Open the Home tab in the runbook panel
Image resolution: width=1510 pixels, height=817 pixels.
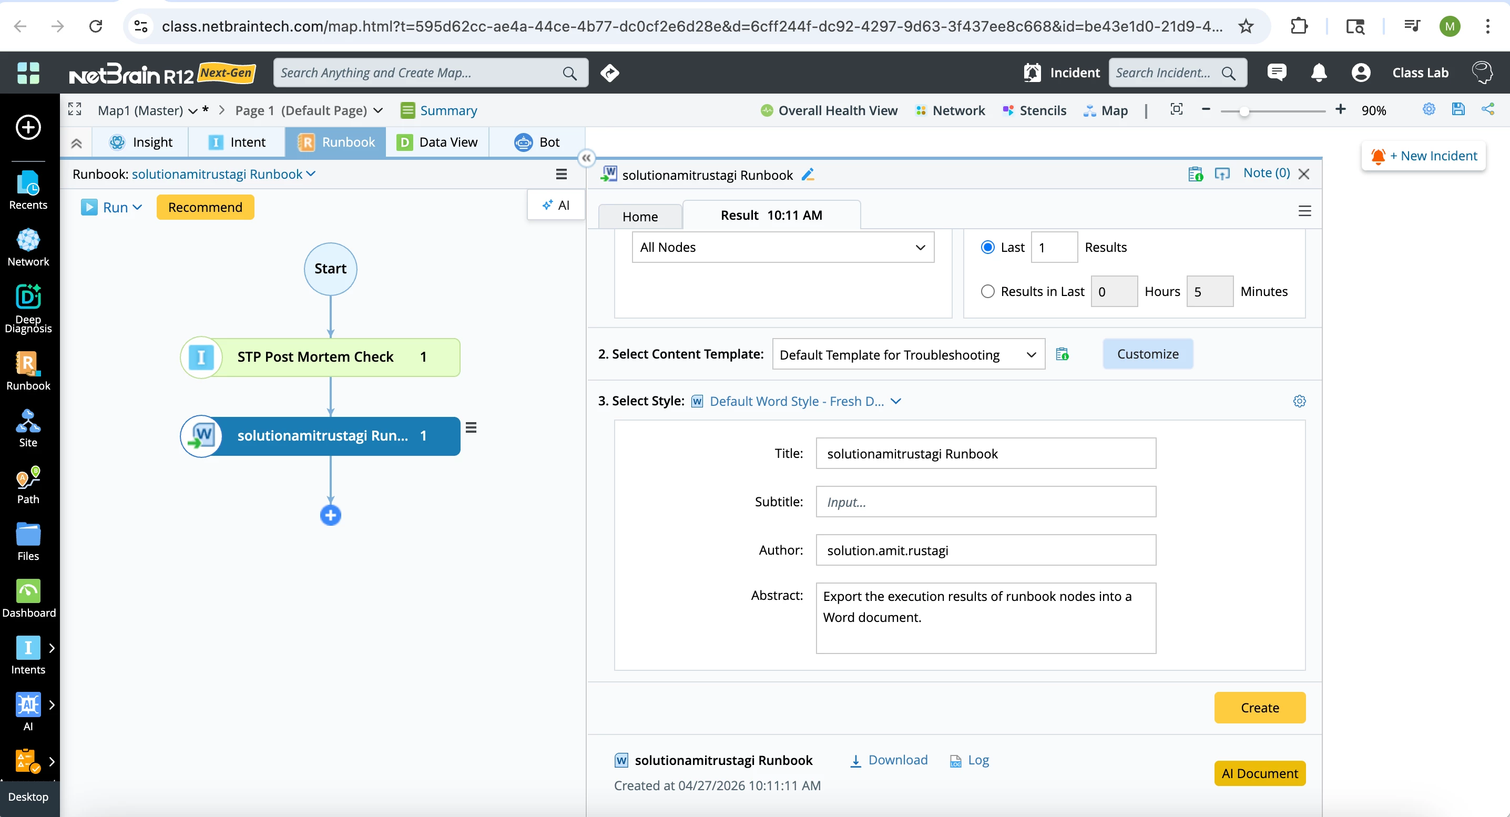pyautogui.click(x=639, y=216)
